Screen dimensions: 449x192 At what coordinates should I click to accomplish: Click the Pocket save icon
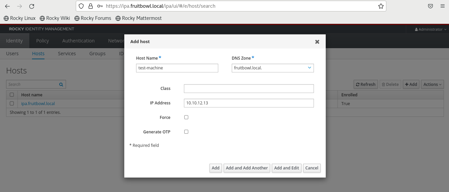[x=430, y=6]
